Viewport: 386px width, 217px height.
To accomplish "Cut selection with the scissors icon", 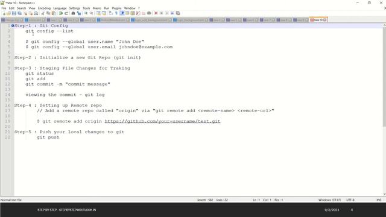I will [x=43, y=13].
